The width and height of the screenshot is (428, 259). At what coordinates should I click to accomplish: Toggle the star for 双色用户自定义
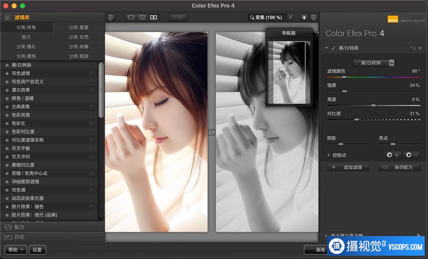[x=7, y=82]
